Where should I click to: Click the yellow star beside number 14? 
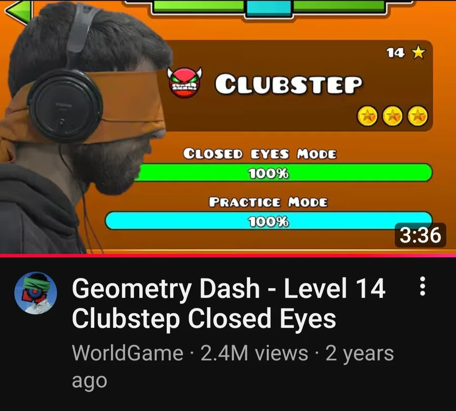pos(418,52)
